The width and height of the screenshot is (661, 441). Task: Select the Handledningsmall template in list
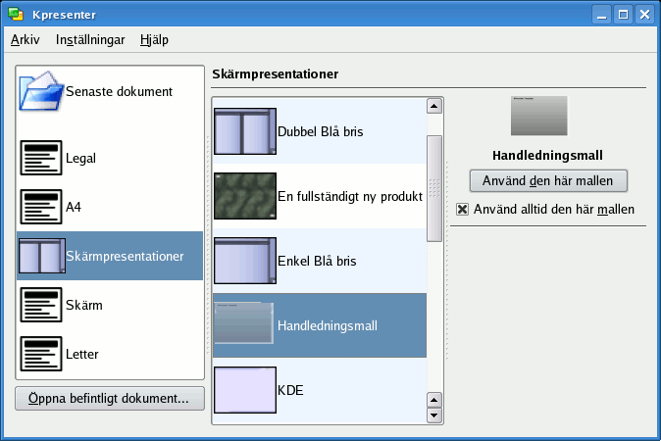pyautogui.click(x=241, y=324)
